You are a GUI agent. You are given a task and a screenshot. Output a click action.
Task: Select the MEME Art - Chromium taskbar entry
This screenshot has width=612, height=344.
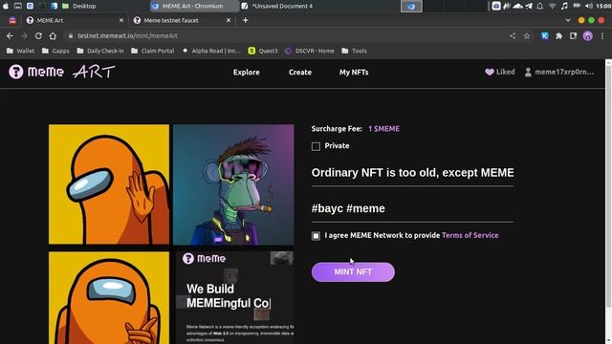coord(194,6)
